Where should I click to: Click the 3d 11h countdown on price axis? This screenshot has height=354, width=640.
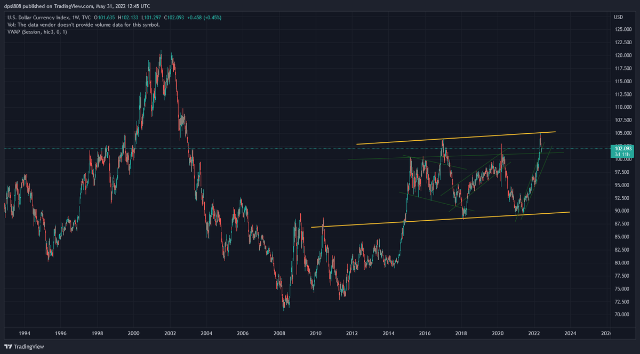pyautogui.click(x=621, y=155)
